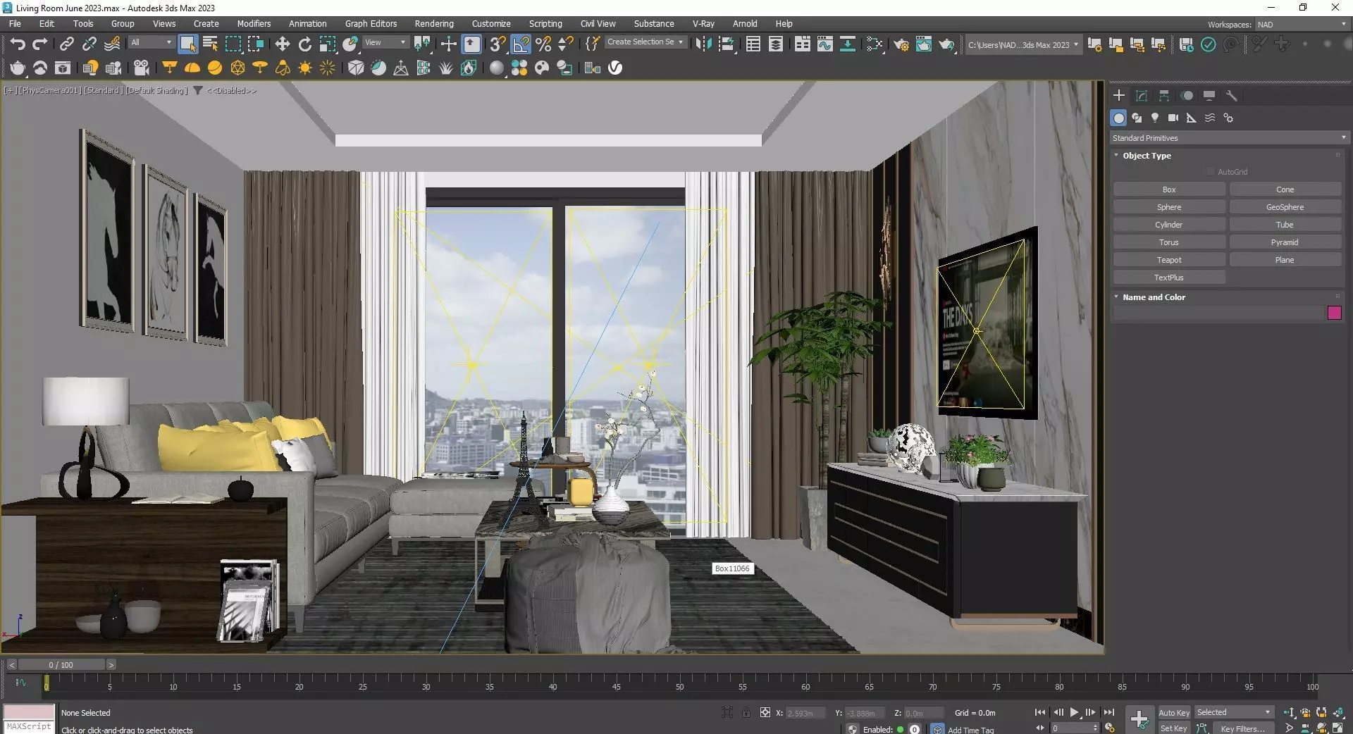Open the project path dropdown
The image size is (1353, 734).
(x=1023, y=44)
